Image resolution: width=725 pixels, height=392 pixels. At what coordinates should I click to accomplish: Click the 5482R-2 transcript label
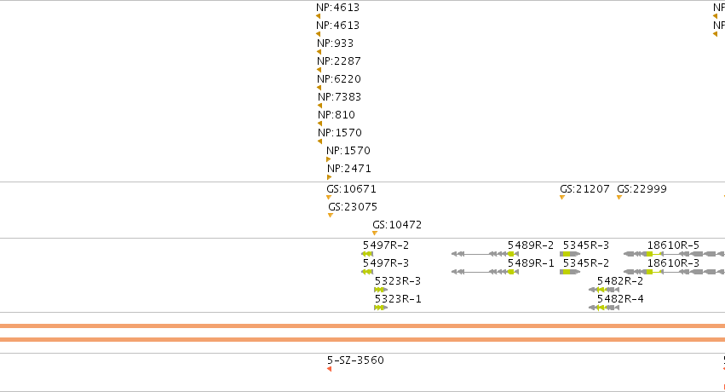pos(620,281)
